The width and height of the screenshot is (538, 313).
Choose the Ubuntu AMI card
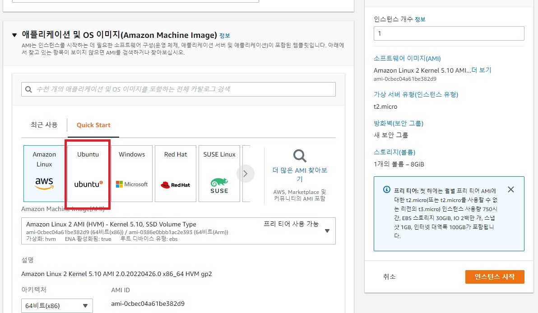coord(88,174)
